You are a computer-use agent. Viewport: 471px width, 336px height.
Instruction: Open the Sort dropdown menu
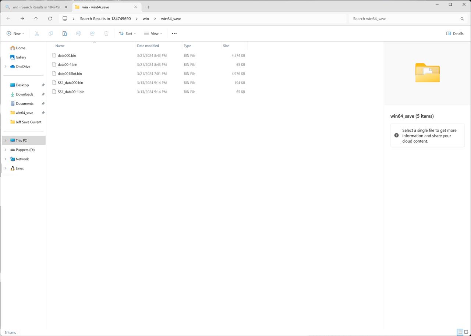pos(127,33)
